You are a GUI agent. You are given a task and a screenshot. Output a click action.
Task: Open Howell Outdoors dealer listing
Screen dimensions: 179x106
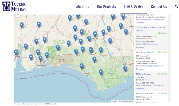point(144,94)
